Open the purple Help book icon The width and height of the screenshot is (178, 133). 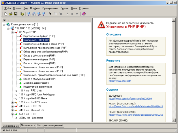click(84, 14)
